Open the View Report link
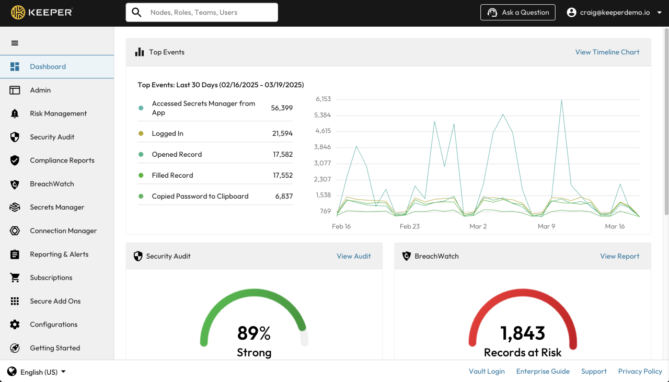This screenshot has width=669, height=382. pyautogui.click(x=620, y=256)
